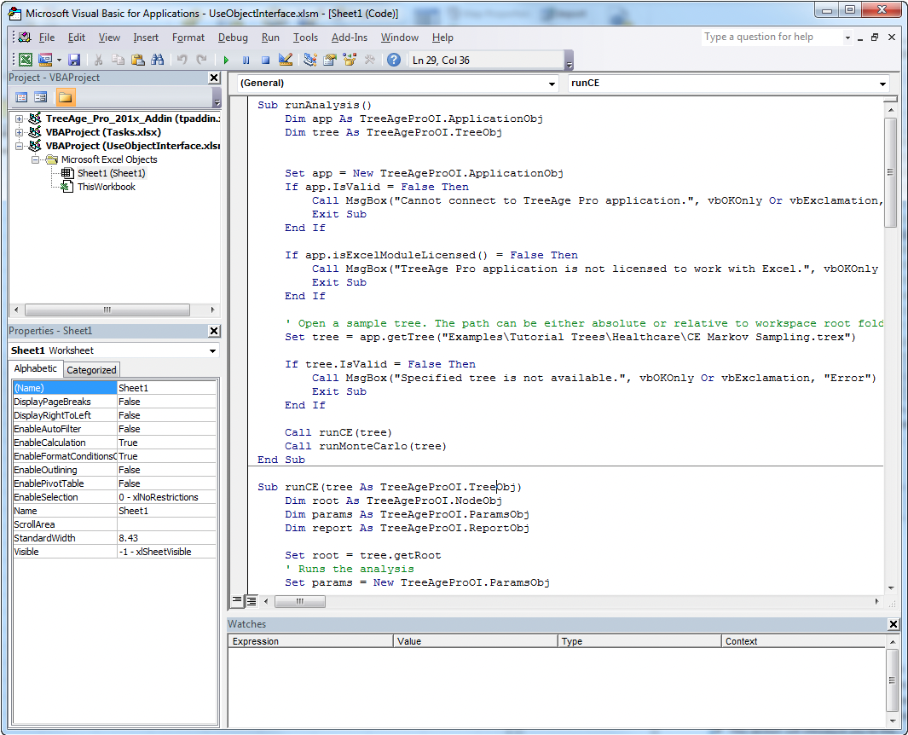Screen dimensions: 908x735
Task: Switch to Procedure View button
Action: [237, 601]
